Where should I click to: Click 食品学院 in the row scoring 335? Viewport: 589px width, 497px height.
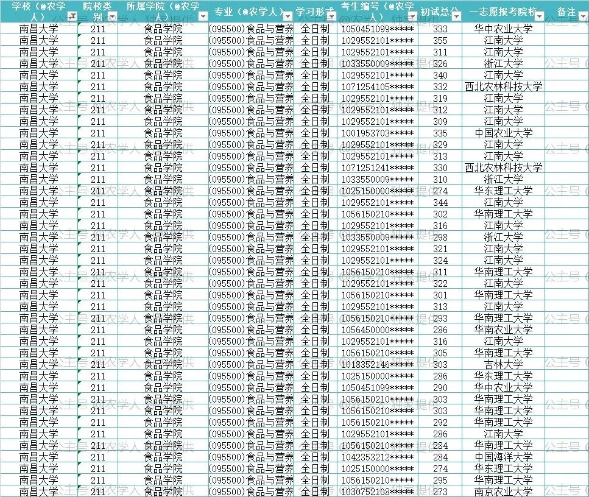163,133
